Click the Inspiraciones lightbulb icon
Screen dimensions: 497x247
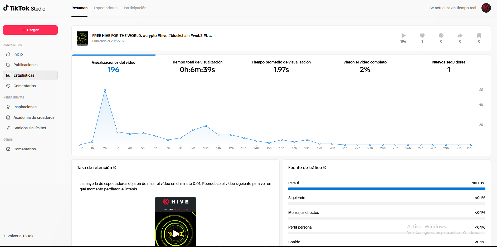point(8,107)
